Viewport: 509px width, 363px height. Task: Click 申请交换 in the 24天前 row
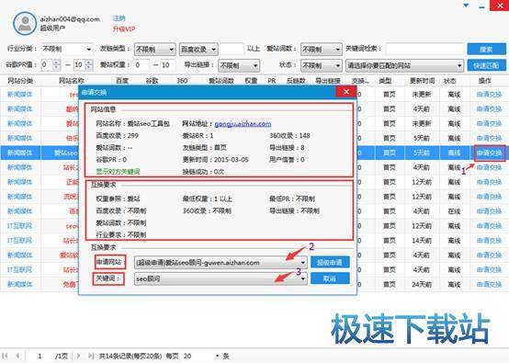(x=489, y=284)
